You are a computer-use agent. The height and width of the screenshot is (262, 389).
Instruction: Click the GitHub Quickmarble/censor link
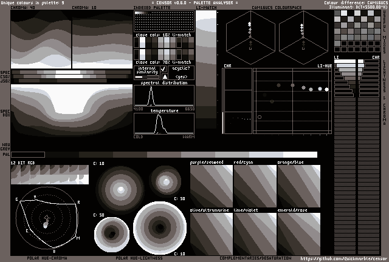(x=343, y=259)
